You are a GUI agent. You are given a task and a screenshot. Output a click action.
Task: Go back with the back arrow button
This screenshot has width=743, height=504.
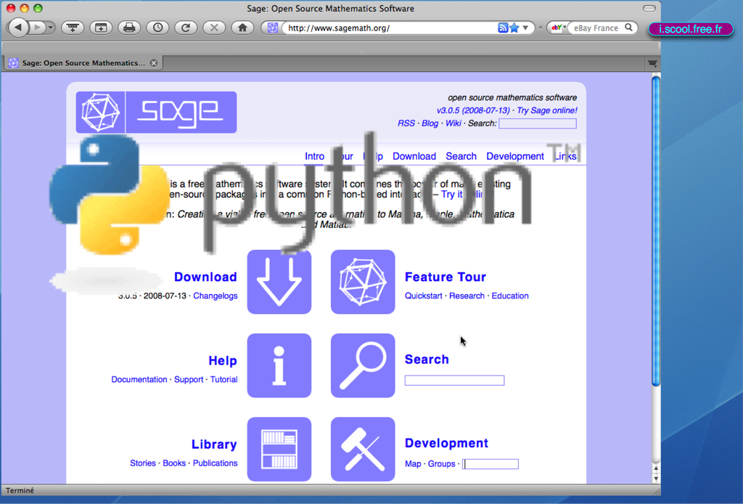tap(18, 28)
